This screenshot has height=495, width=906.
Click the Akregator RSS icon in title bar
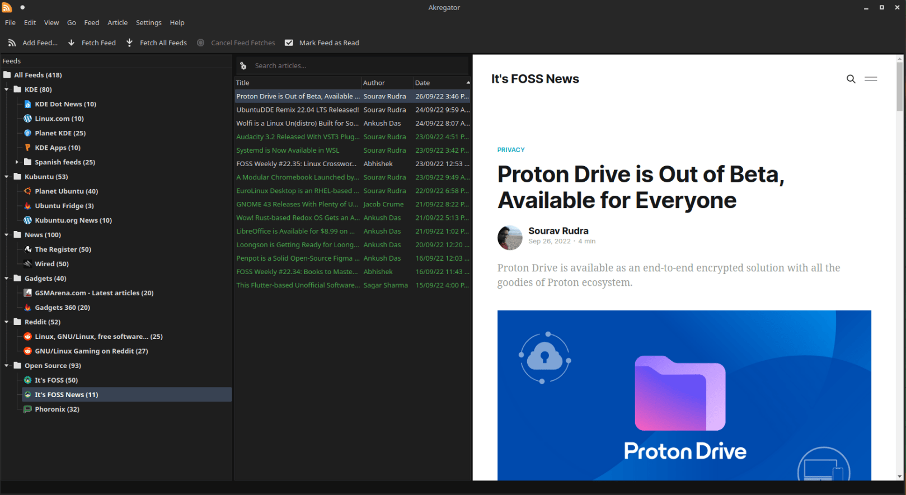[7, 7]
